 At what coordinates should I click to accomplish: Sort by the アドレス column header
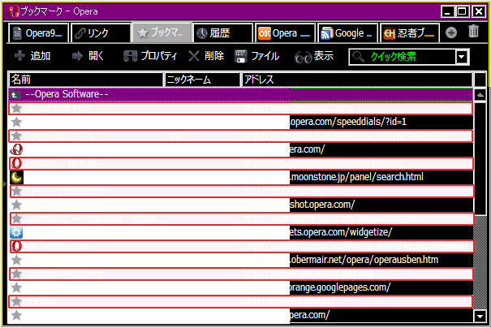coord(357,80)
